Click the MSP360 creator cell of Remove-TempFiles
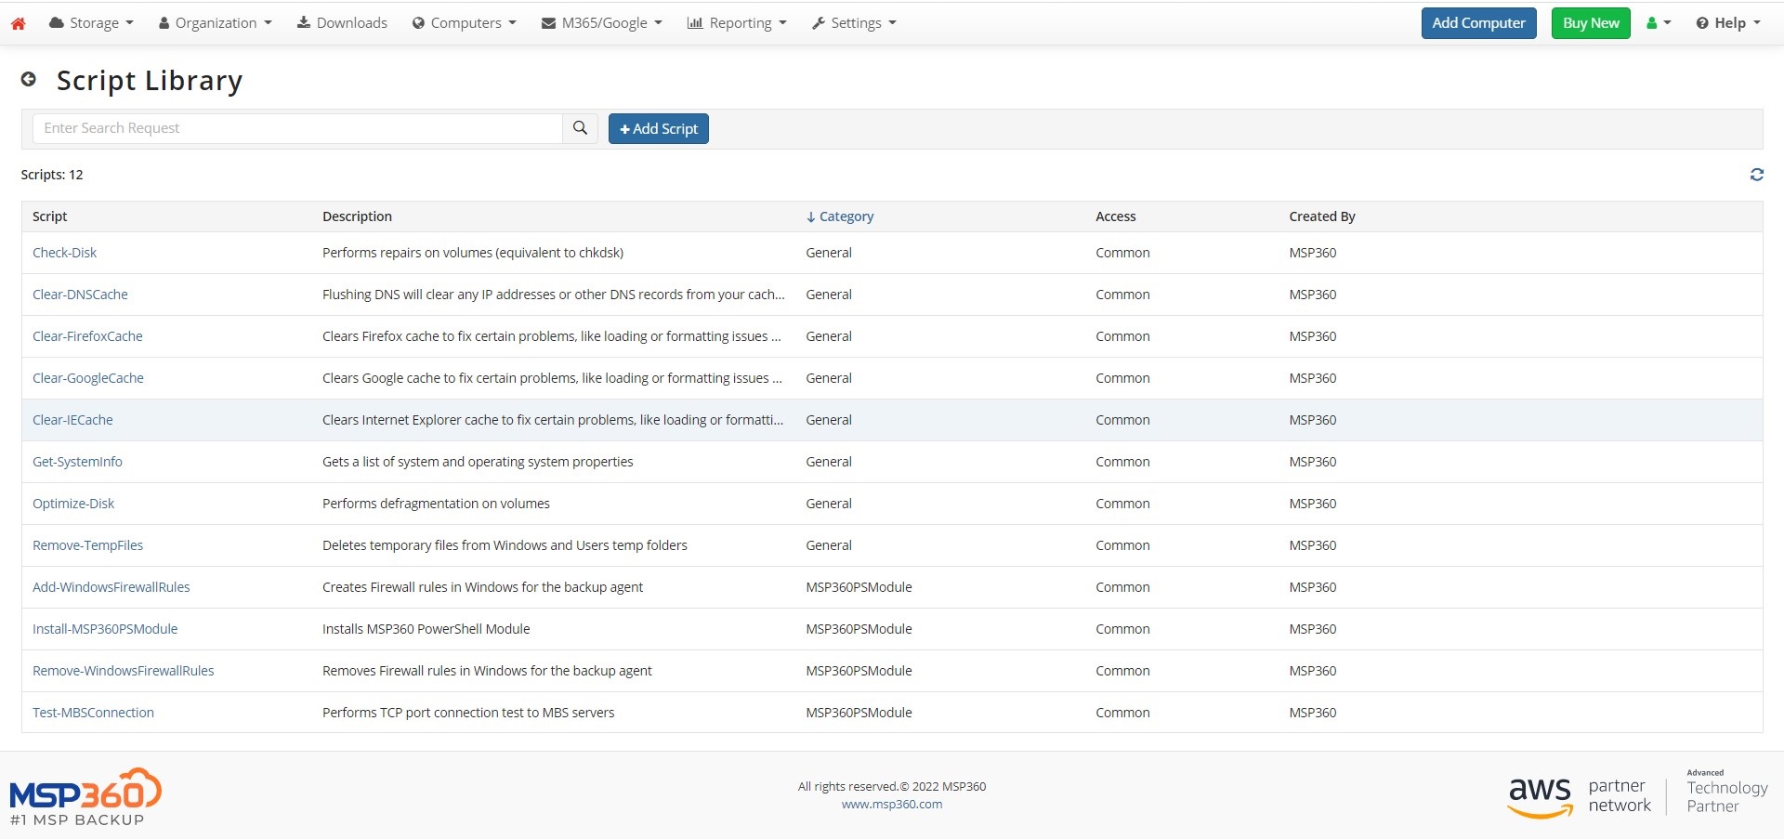 click(x=1312, y=545)
